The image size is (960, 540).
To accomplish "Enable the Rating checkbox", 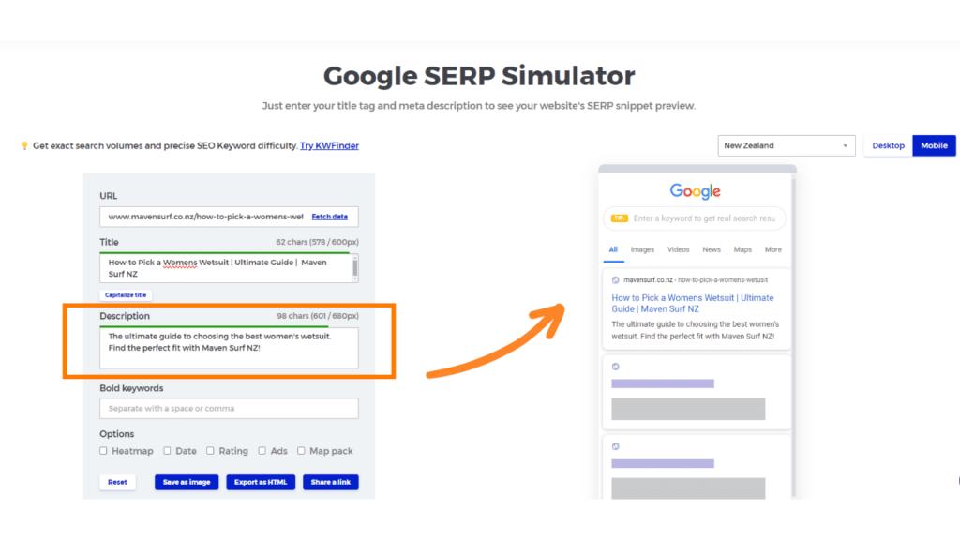I will pyautogui.click(x=210, y=451).
